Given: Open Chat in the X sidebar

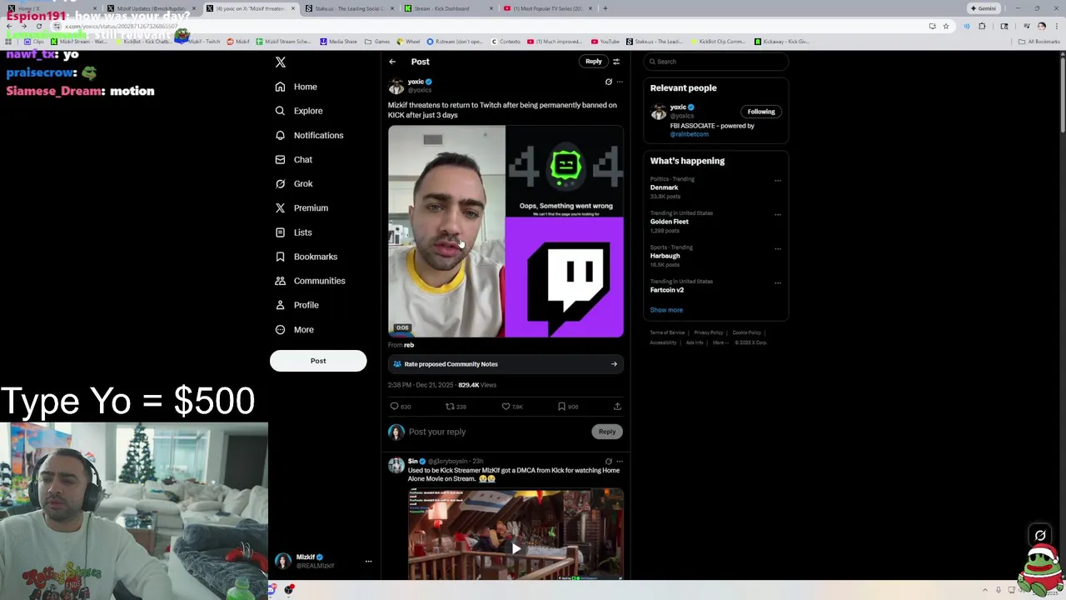Looking at the screenshot, I should (293, 159).
